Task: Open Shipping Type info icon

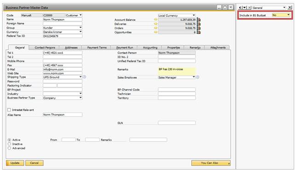Action: (85, 77)
